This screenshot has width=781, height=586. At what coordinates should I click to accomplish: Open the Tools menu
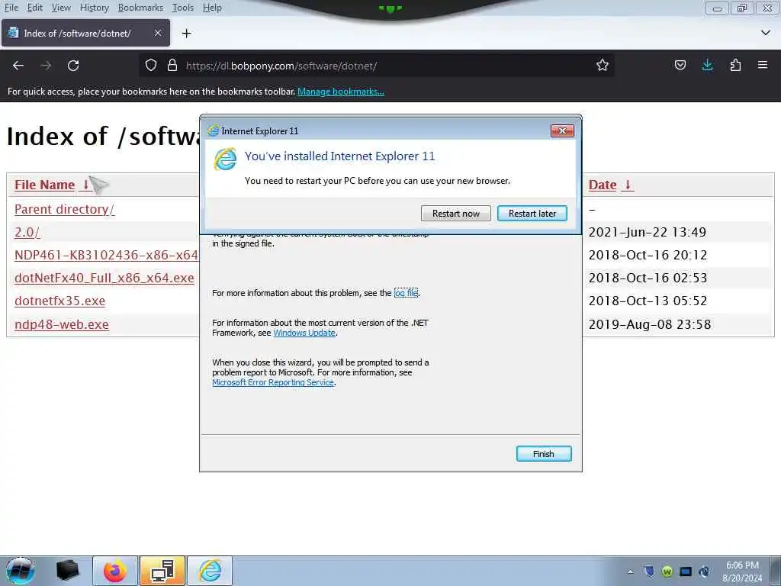pyautogui.click(x=183, y=8)
